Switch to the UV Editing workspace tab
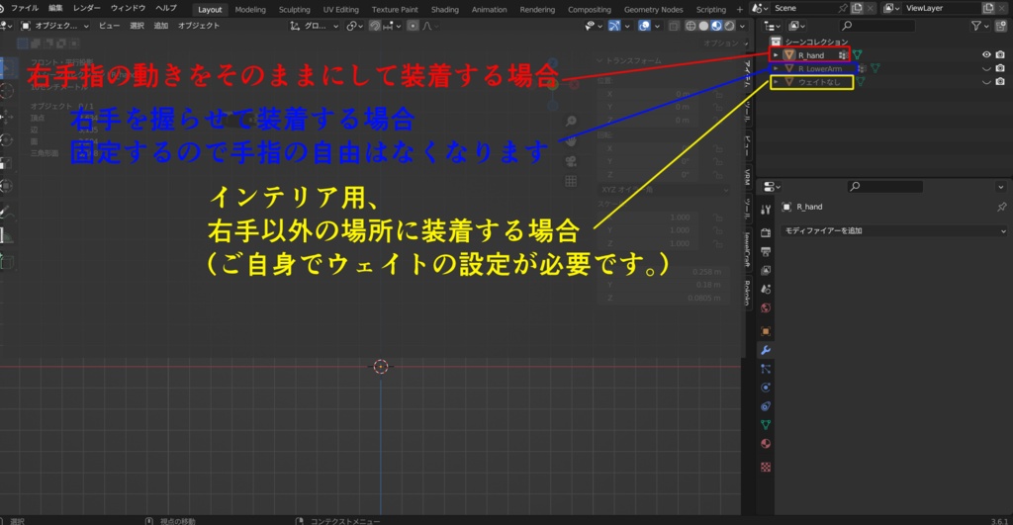Screen dimensions: 1013x525 pyautogui.click(x=340, y=9)
